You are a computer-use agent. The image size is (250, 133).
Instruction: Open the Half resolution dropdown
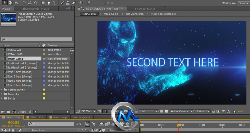pos(149,111)
